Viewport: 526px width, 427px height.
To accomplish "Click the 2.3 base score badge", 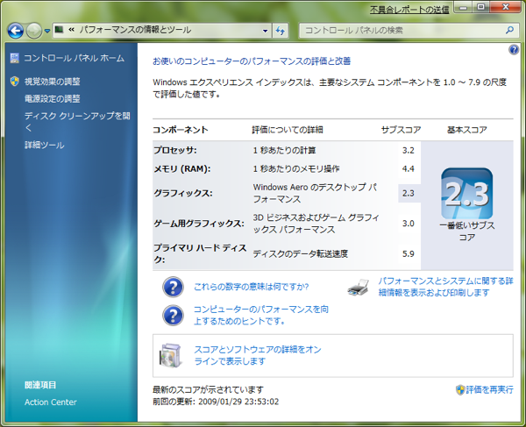I will [x=467, y=194].
